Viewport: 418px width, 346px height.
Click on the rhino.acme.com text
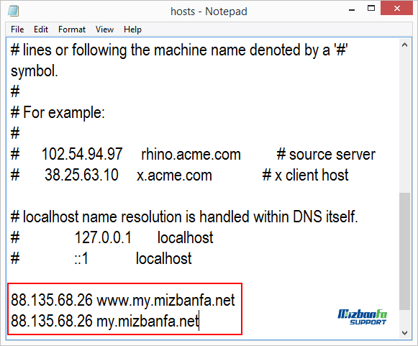(191, 155)
